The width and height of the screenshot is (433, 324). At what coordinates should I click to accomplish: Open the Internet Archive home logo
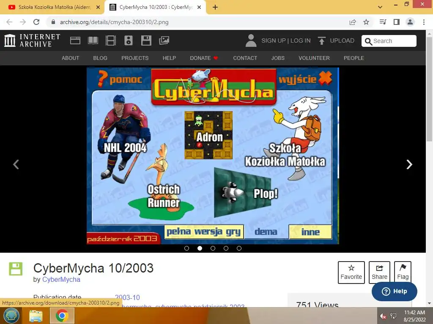pyautogui.click(x=32, y=40)
